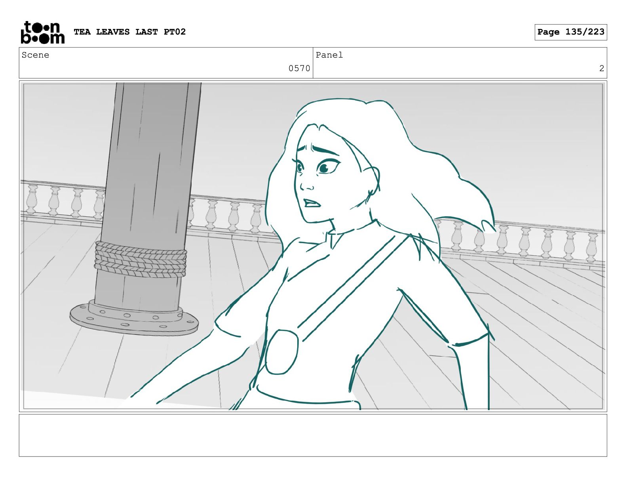This screenshot has height=485, width=627.
Task: Select scene number '0570'
Action: point(299,69)
